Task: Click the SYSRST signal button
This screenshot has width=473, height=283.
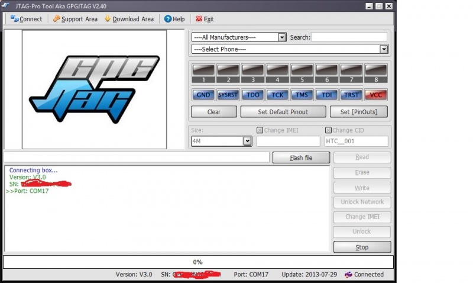Action: coord(228,95)
